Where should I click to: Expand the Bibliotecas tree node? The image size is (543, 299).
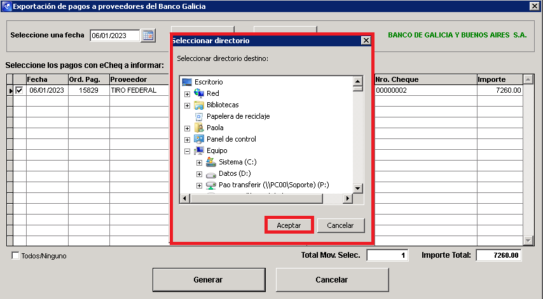[188, 105]
